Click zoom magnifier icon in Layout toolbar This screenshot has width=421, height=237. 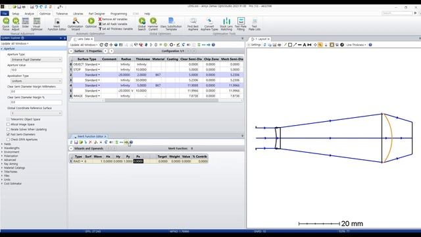tap(320, 45)
